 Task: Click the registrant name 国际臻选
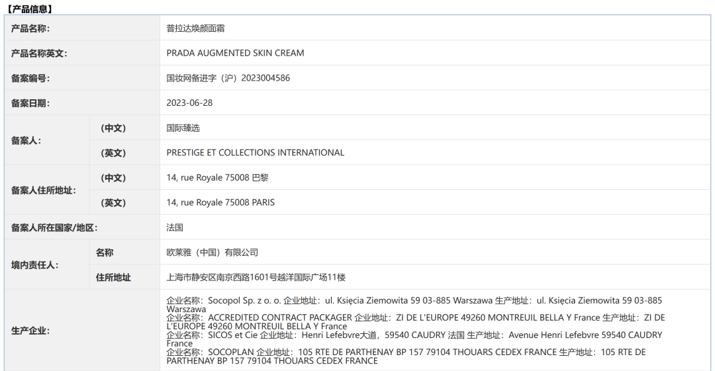(x=183, y=128)
